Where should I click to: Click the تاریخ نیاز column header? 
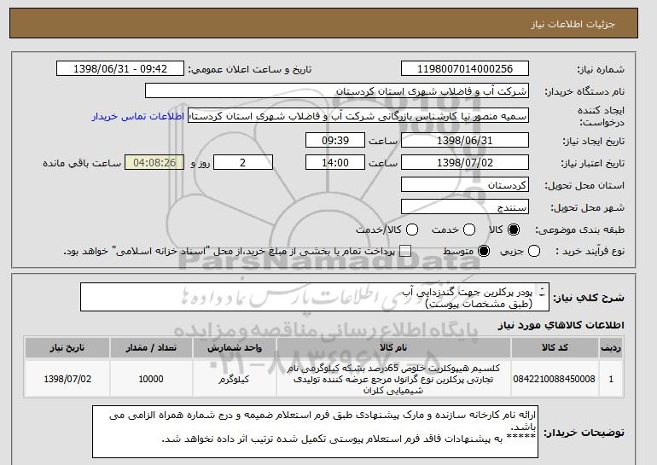tap(67, 348)
